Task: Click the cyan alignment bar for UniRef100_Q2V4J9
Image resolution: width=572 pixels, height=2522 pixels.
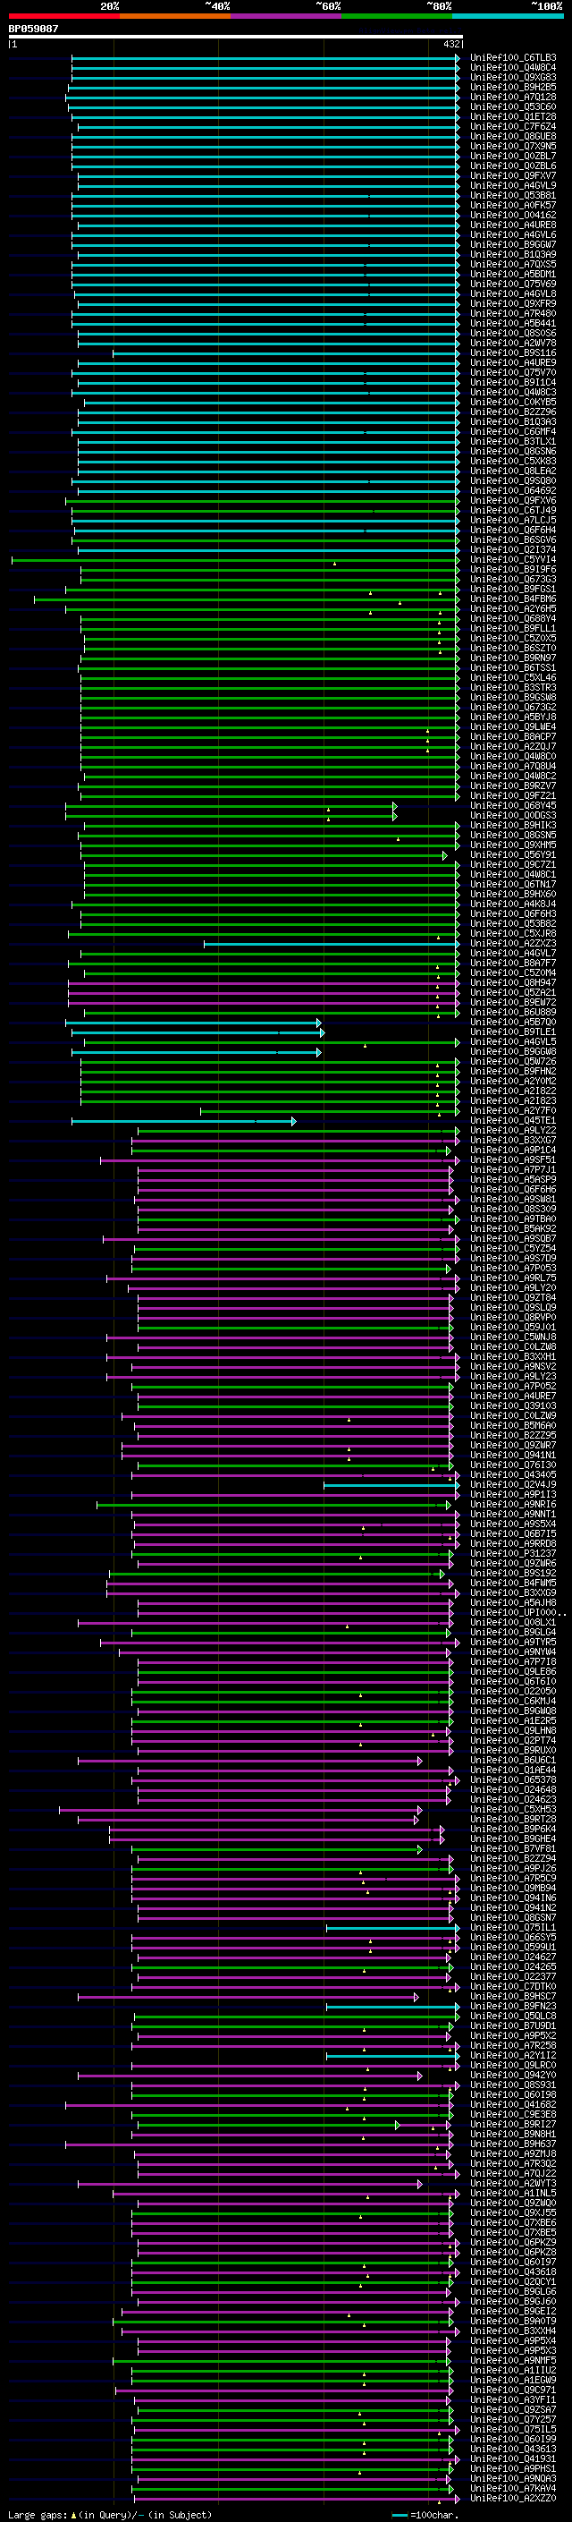Action: [x=391, y=1485]
